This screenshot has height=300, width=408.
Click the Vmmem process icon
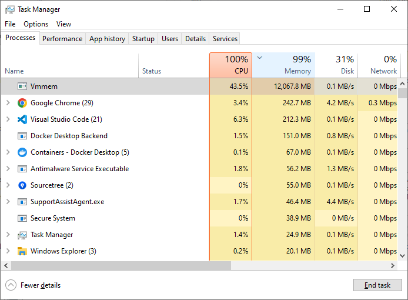pyautogui.click(x=22, y=86)
